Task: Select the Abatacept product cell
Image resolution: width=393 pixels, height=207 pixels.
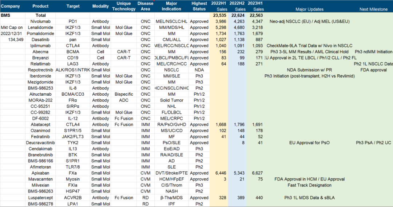Action: (x=40, y=125)
